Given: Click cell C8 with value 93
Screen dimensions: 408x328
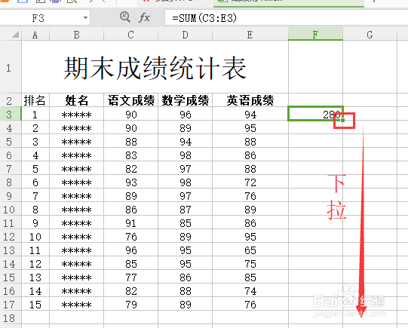Looking at the screenshot, I should [x=131, y=182].
